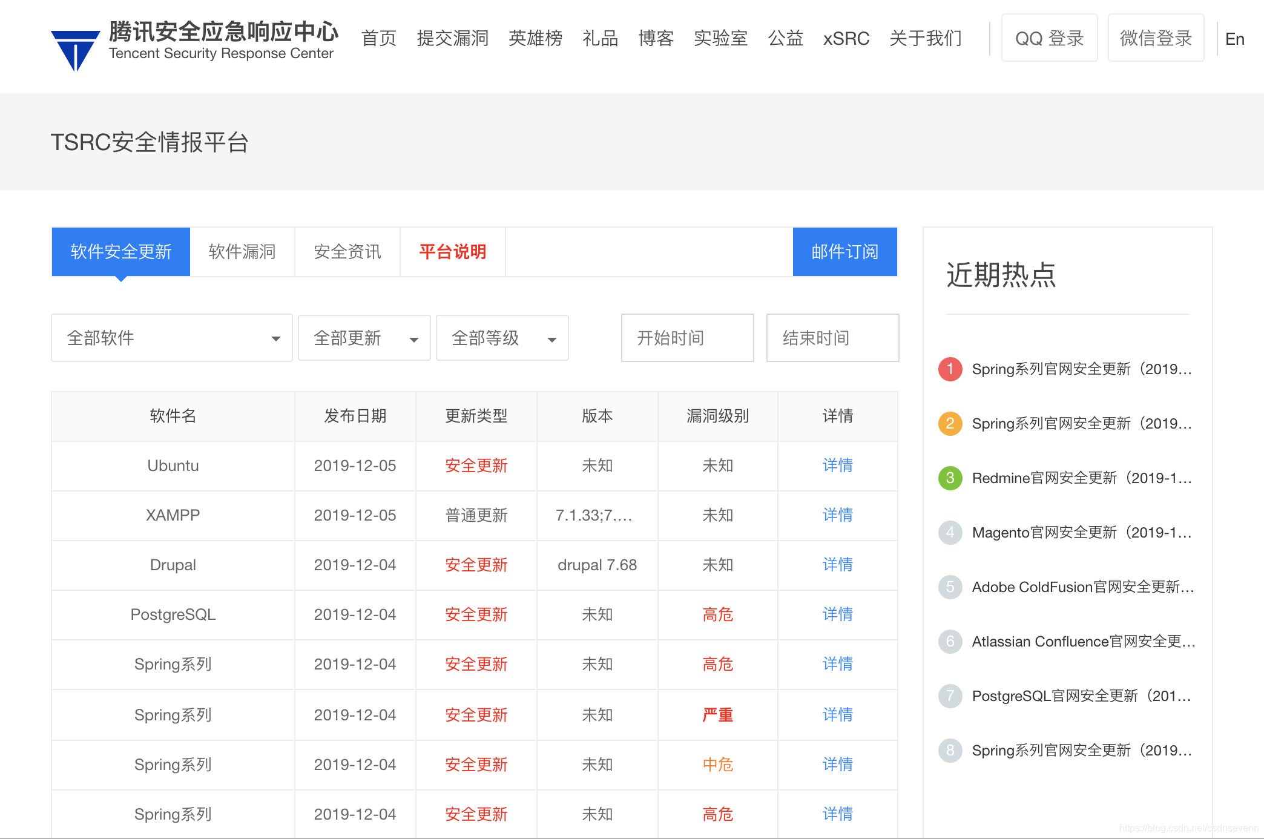Open the 全部等级 severity level dropdown
Viewport: 1264px width, 839px height.
pos(502,338)
